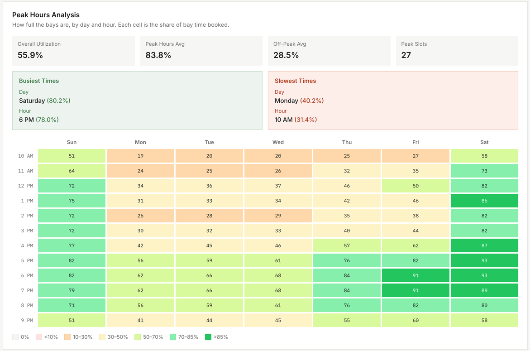530x351 pixels.
Task: Select the Saturday 1 PM cell showing 86
Action: pyautogui.click(x=484, y=201)
